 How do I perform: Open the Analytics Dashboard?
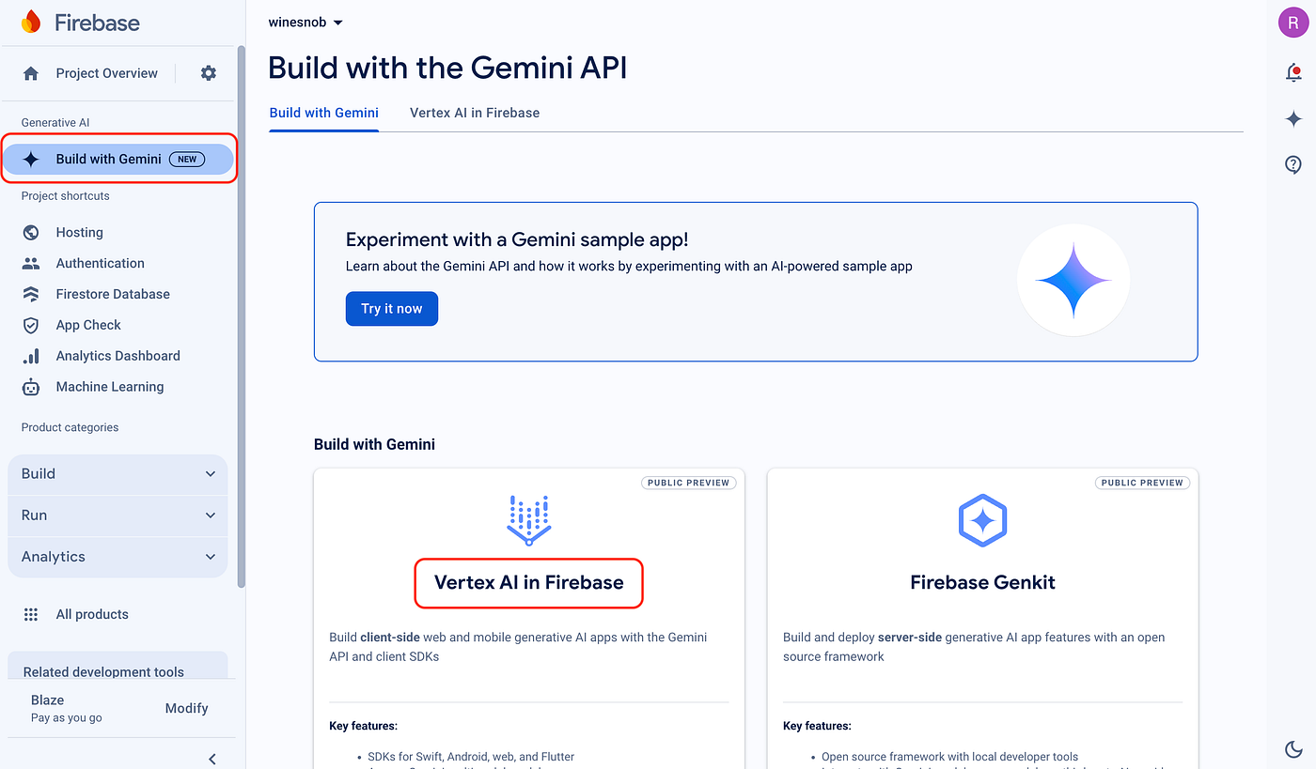(118, 356)
